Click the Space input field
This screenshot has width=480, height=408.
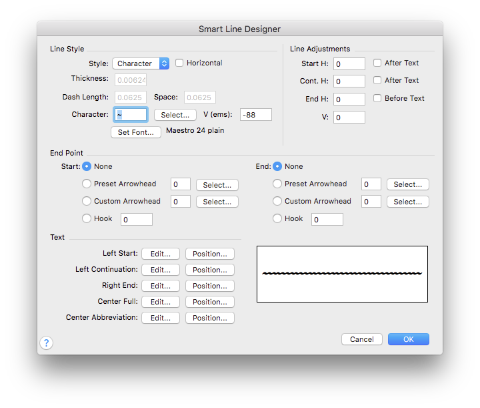point(200,97)
